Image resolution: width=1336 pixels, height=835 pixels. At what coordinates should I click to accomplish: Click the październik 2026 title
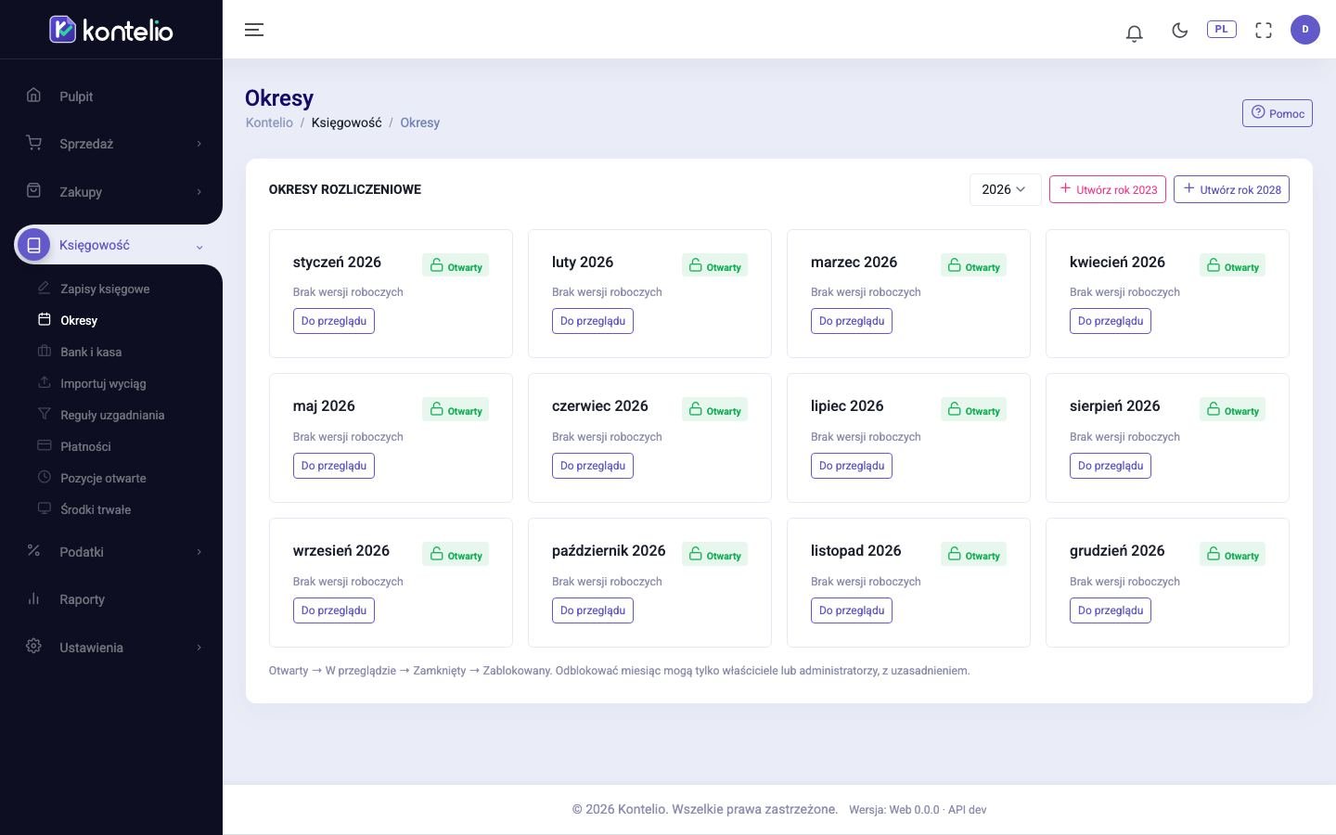click(x=609, y=550)
